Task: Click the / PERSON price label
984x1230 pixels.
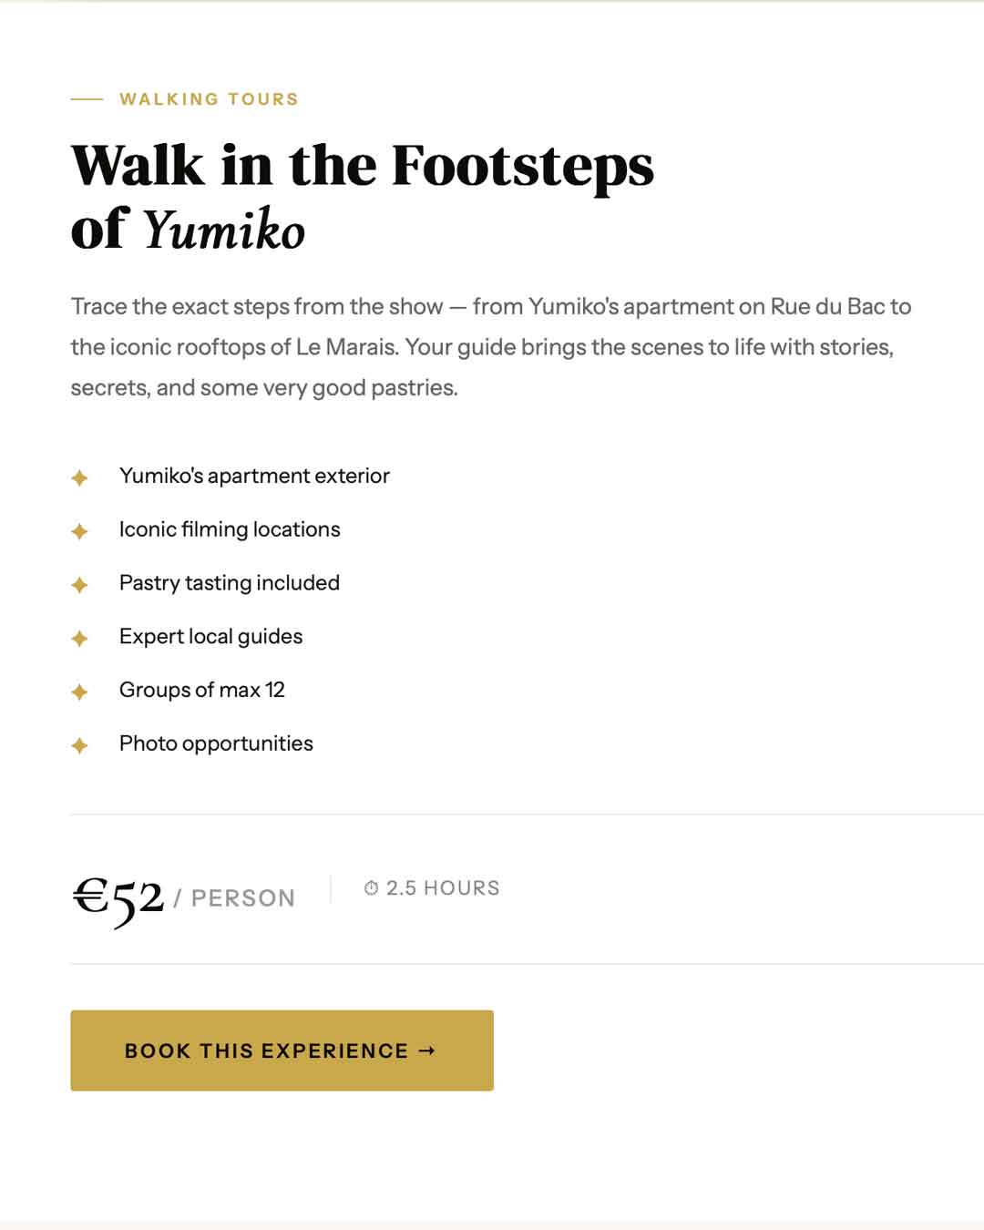Action: click(234, 898)
